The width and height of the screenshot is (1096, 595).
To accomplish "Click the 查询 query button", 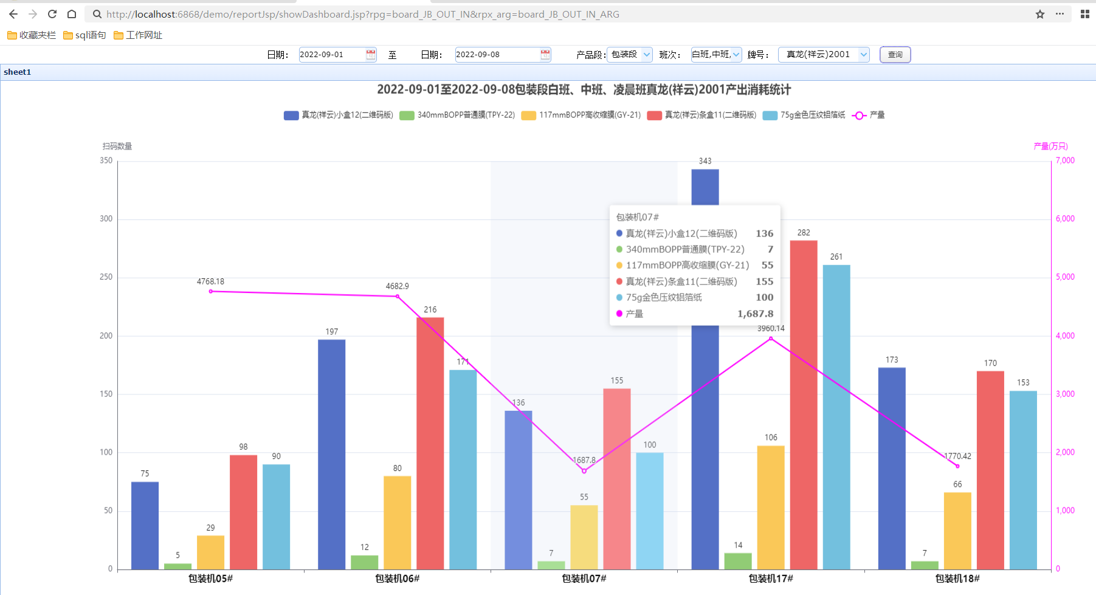I will (x=895, y=55).
